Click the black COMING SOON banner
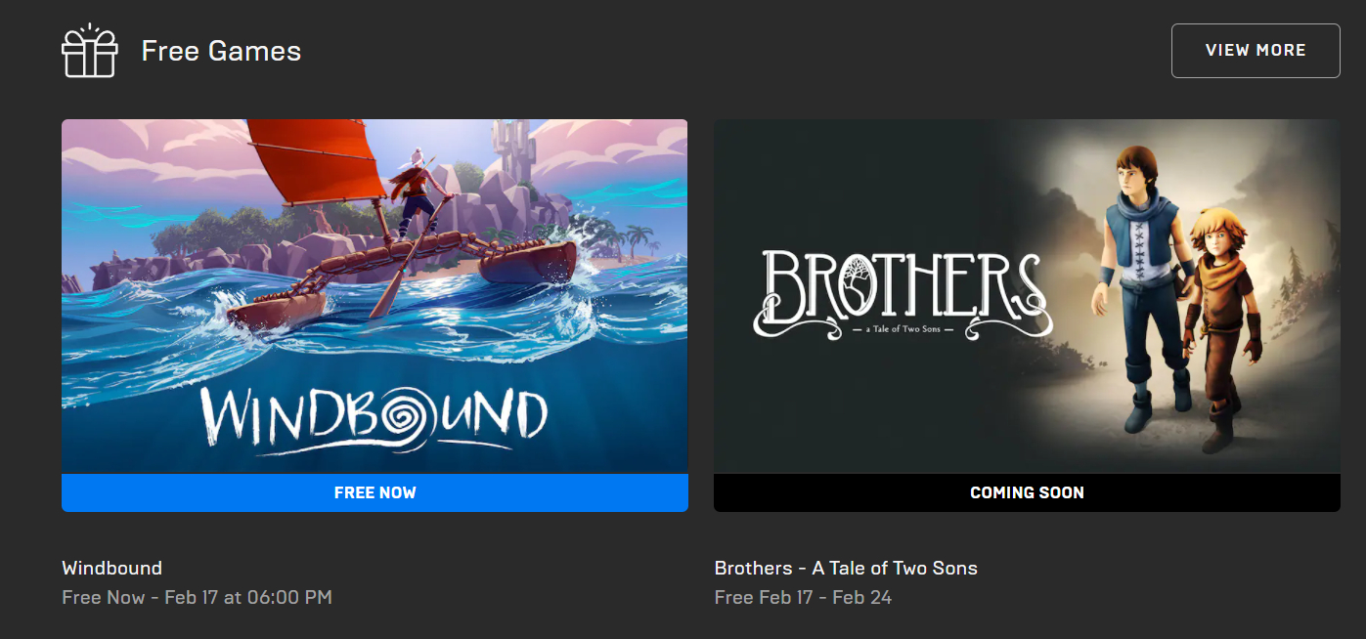The image size is (1366, 639). coord(1027,492)
